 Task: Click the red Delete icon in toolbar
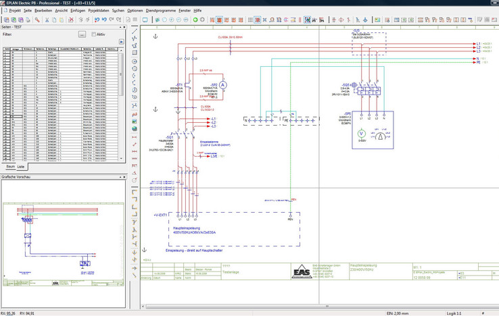pos(71,20)
